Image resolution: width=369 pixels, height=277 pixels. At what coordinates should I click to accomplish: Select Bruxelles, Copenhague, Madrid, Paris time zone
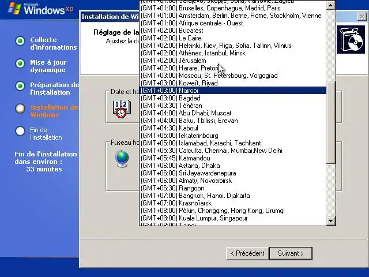point(233,8)
